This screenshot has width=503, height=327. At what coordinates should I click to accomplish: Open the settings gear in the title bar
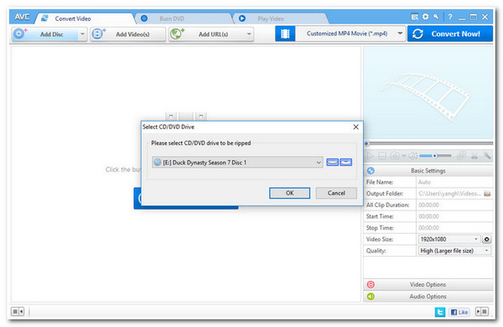pyautogui.click(x=425, y=17)
